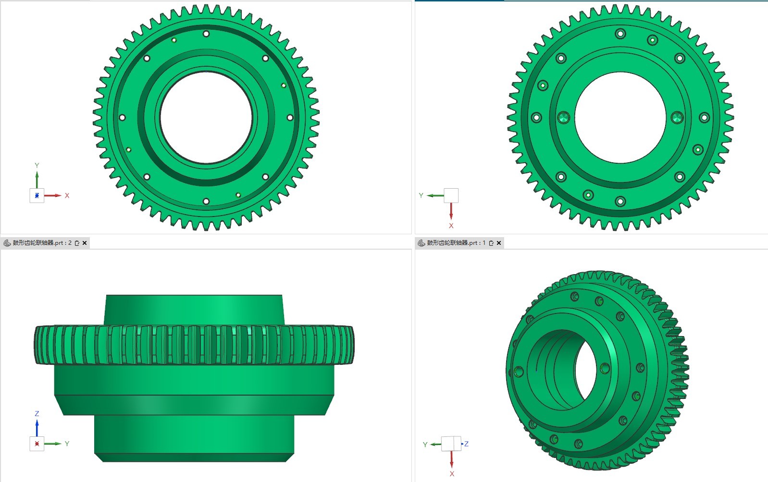Click the red X axis of the top-left triad
This screenshot has width=768, height=482.
point(53,195)
